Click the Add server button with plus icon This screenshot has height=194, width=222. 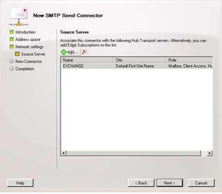[70, 52]
